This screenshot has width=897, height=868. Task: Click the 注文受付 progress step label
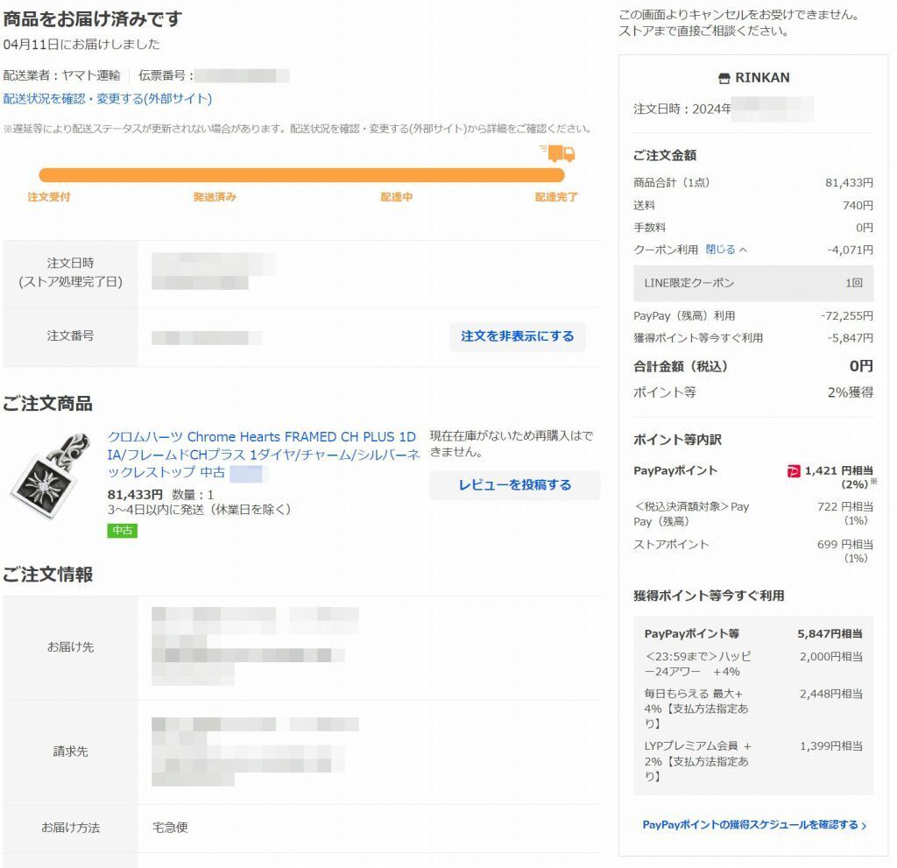[x=49, y=197]
